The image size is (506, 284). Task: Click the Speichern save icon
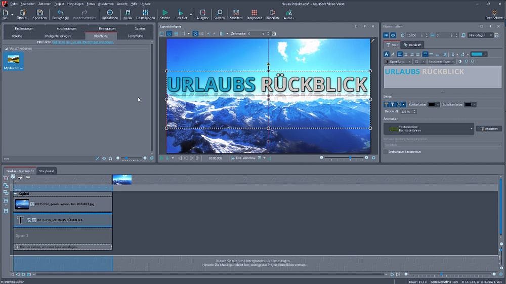coord(39,12)
